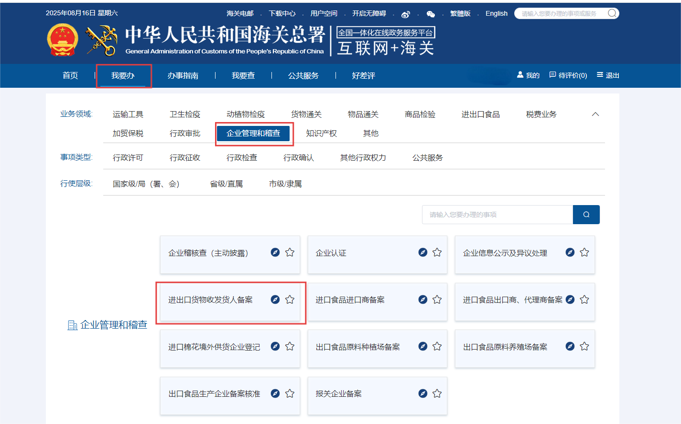Viewport: 681px width, 424px height.
Task: Toggle favorite star on 企业信息公示及异议处理
Action: [584, 252]
